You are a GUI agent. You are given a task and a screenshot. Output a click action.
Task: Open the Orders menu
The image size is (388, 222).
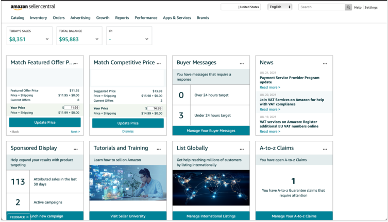(x=59, y=18)
